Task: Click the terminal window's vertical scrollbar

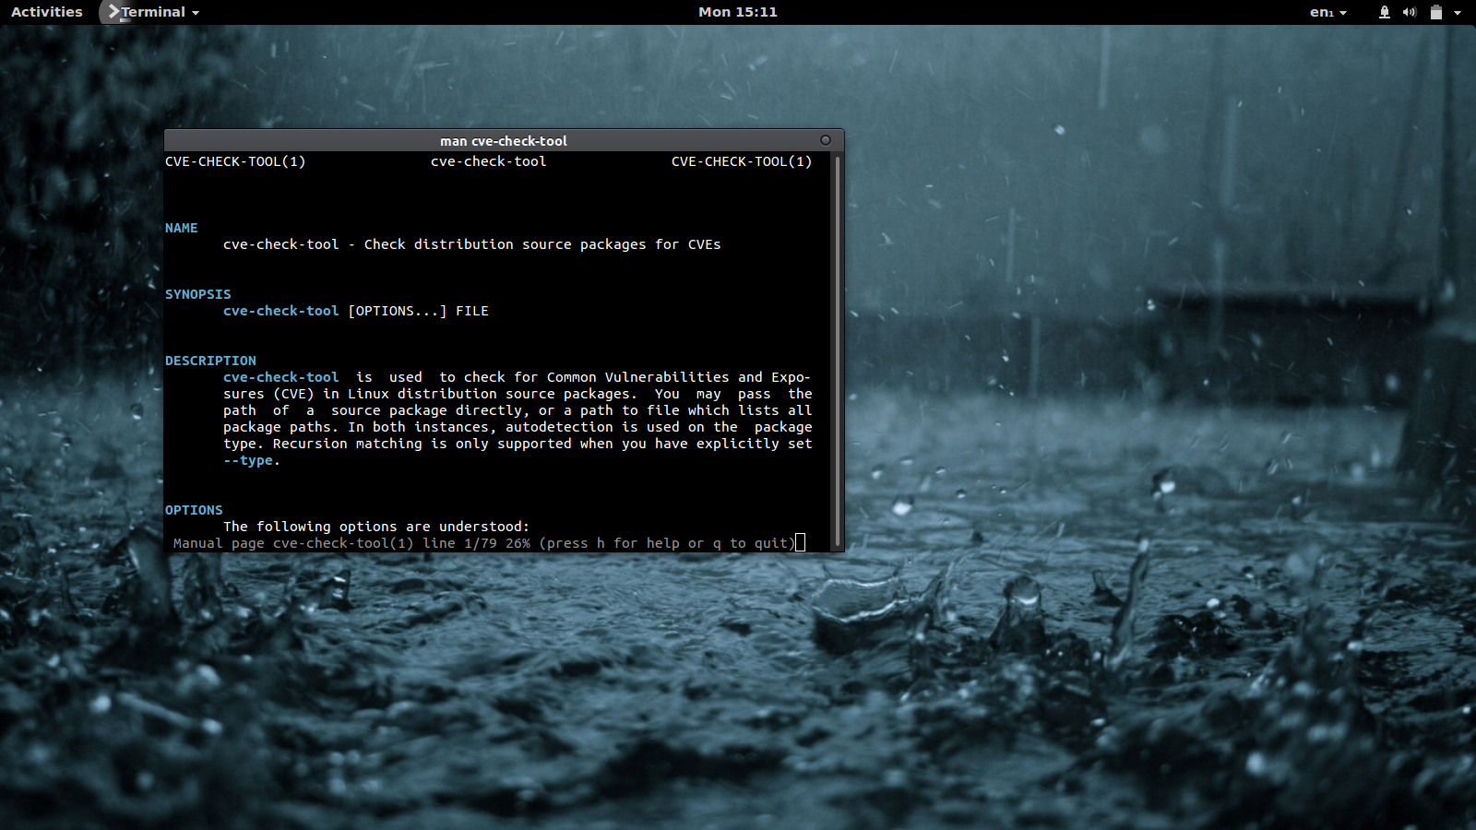Action: pyautogui.click(x=837, y=350)
